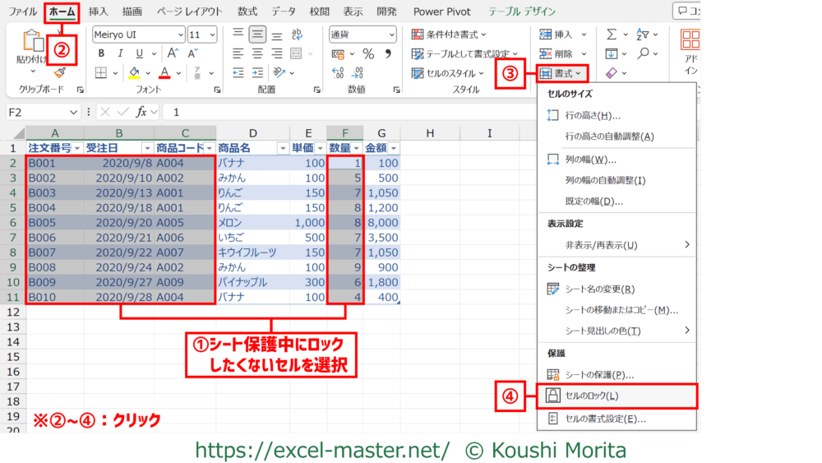Click the yellow fill color swatch button
This screenshot has width=822, height=463.
tap(134, 73)
